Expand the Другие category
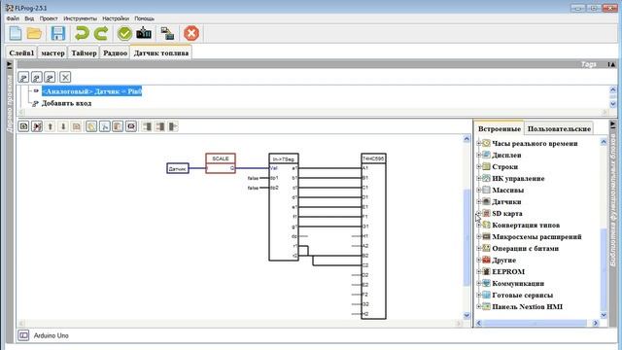Screen dimensions: 622x350 point(479,260)
